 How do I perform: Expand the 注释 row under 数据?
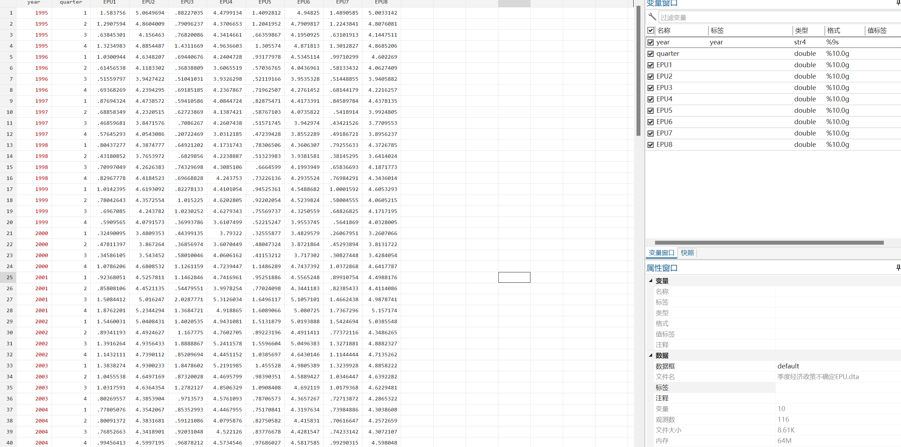point(650,398)
